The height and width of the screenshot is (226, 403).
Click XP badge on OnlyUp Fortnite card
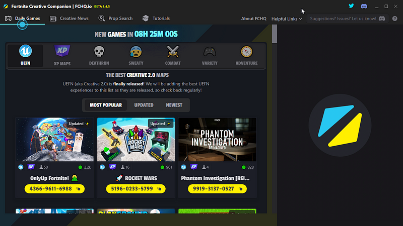click(x=31, y=167)
